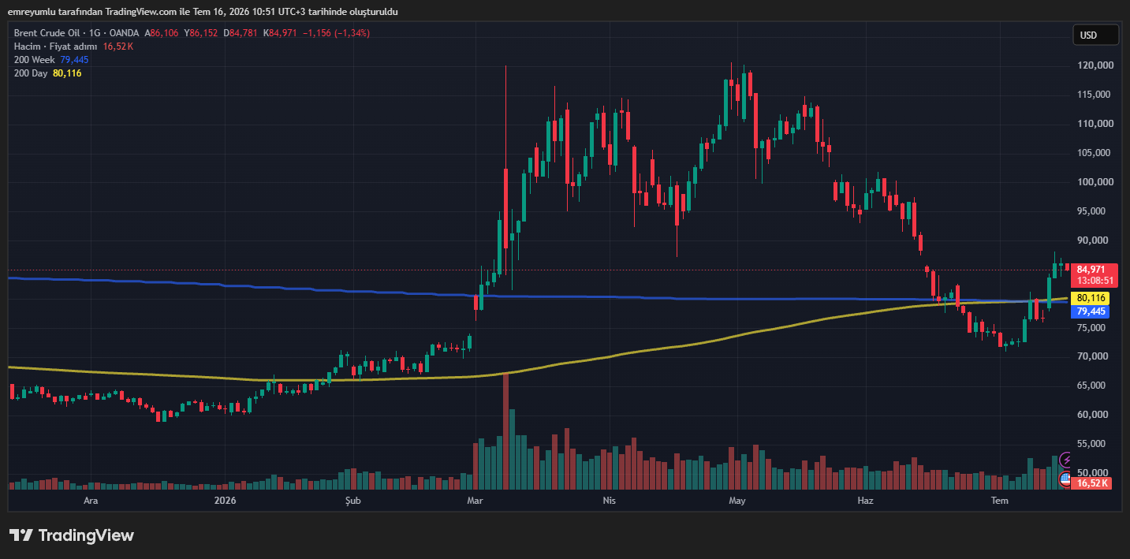Image resolution: width=1130 pixels, height=559 pixels.
Task: Click the Şub month label on time axis
Action: pyautogui.click(x=353, y=501)
